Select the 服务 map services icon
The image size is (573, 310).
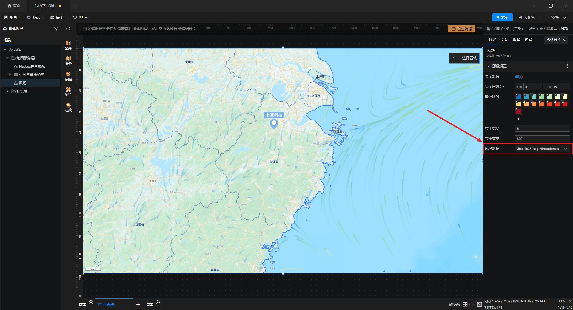(x=68, y=61)
